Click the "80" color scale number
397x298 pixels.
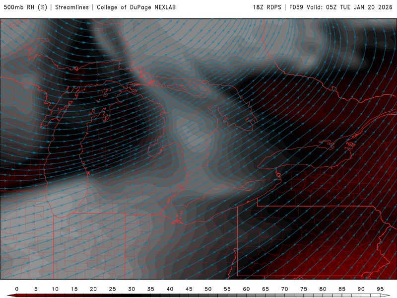point(323,289)
